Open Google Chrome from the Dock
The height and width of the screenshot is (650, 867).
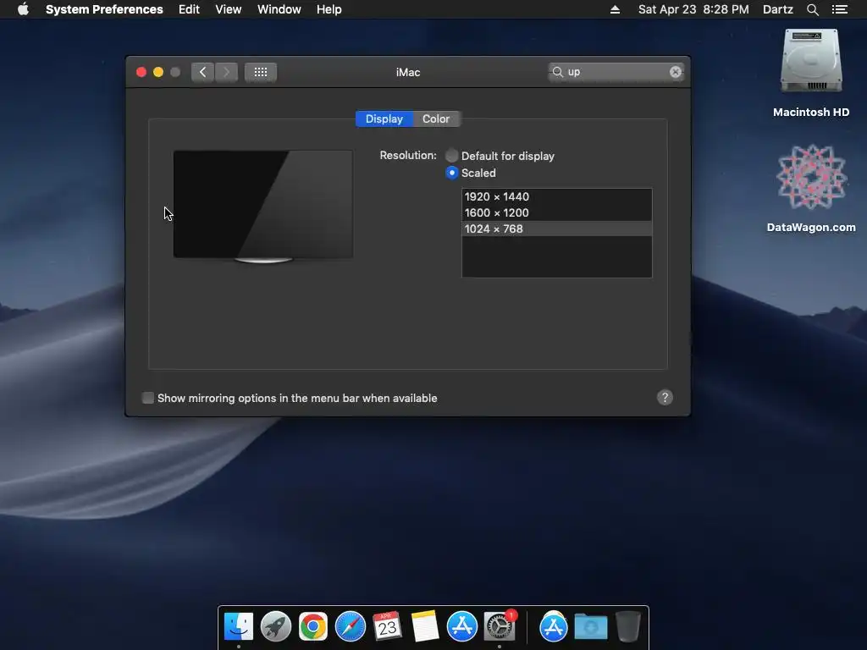313,626
